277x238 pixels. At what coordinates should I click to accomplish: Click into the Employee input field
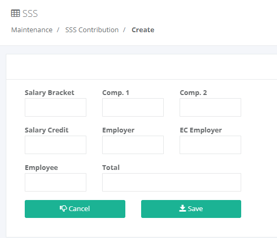point(55,183)
